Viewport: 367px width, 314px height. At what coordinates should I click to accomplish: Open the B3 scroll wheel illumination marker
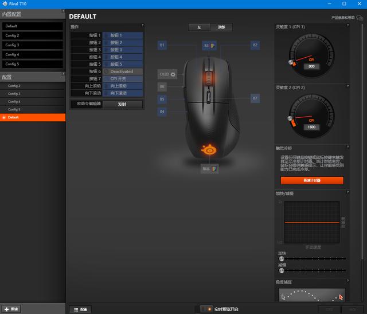209,46
